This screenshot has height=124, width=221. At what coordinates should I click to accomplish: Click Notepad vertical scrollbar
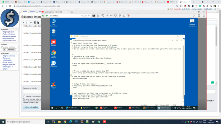[x=183, y=73]
